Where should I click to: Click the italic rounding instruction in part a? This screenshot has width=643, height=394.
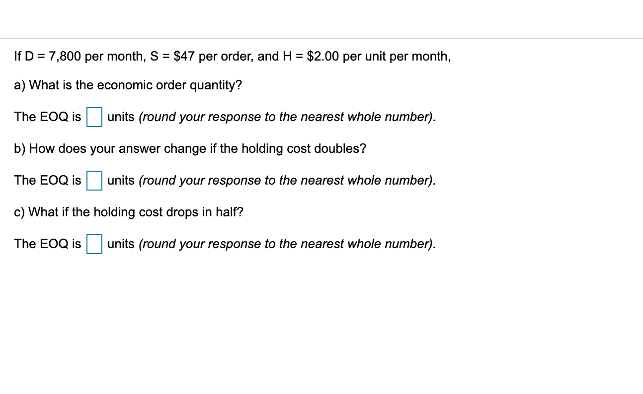[287, 117]
